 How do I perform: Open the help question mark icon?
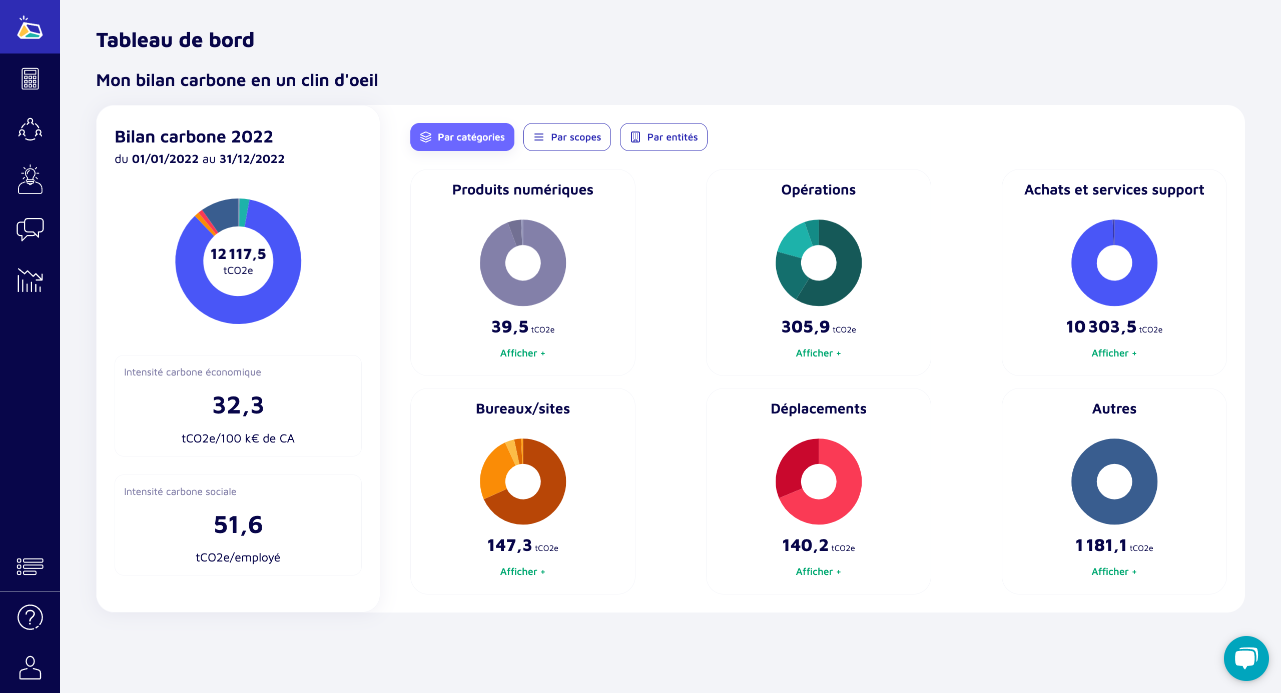click(30, 617)
